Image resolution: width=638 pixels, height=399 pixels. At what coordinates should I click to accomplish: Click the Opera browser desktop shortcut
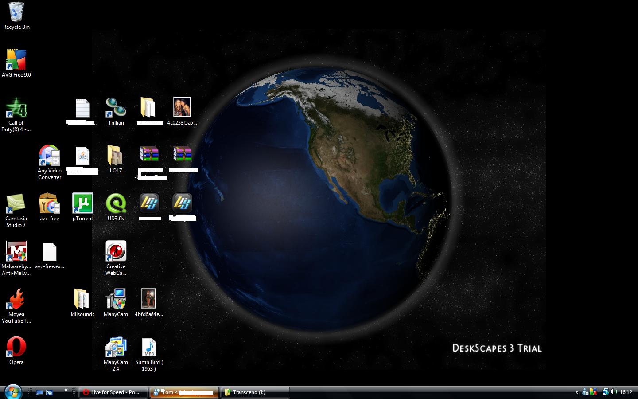pos(16,347)
